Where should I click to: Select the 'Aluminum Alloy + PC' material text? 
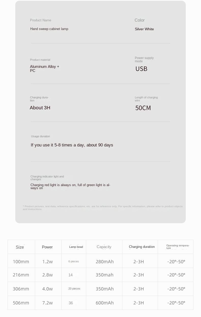coord(45,69)
